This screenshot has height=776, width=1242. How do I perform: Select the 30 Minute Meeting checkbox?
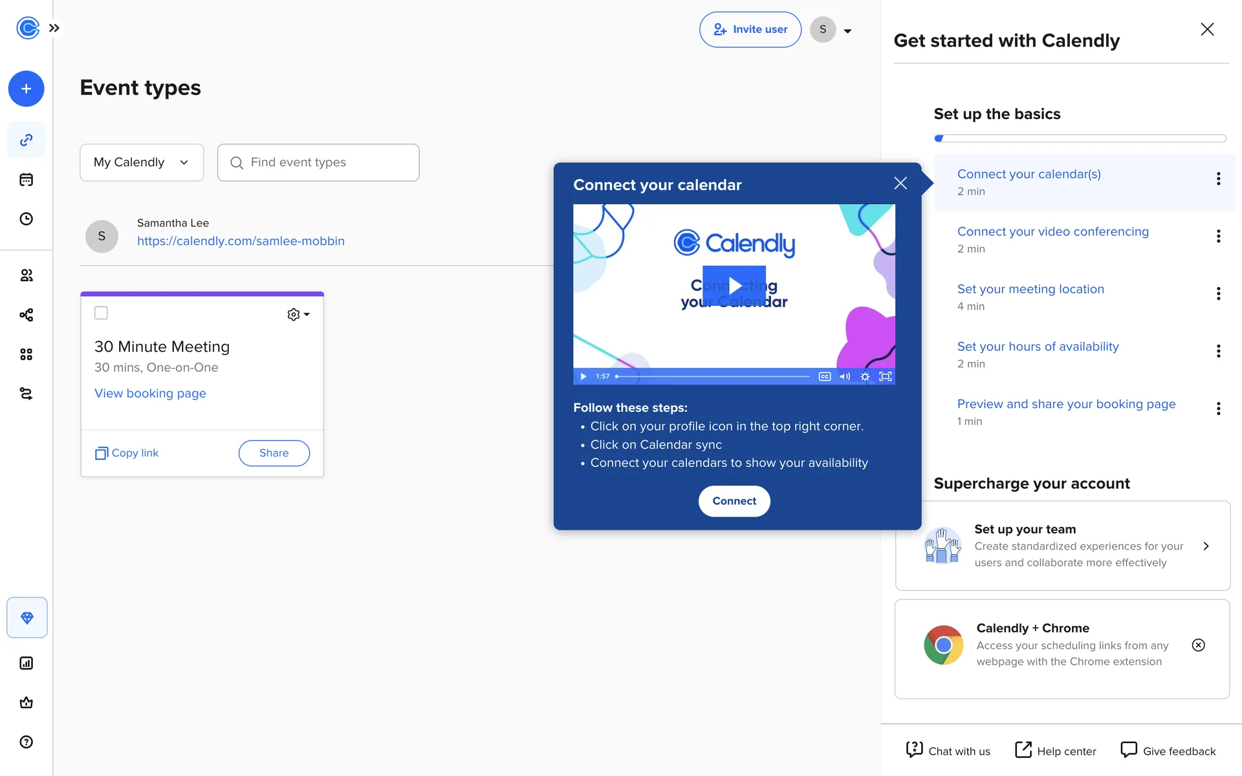pos(101,313)
